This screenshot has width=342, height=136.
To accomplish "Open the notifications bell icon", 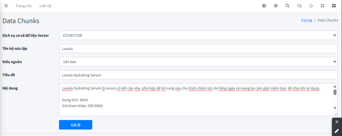I will coord(311,6).
